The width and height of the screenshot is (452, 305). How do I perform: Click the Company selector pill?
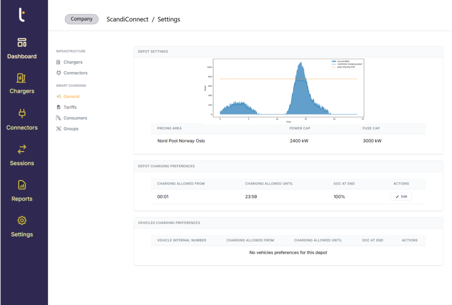[82, 19]
